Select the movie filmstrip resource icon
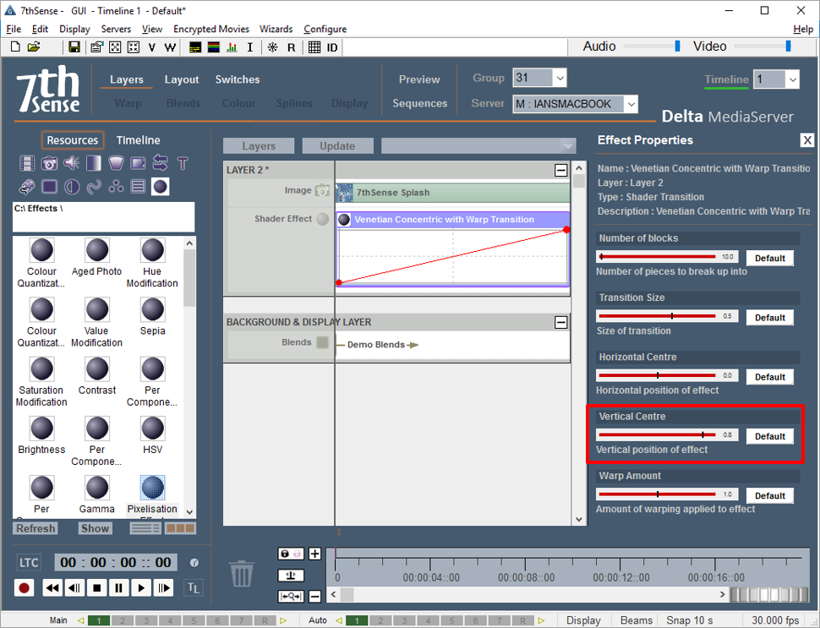Screen dimensions: 820x628 [x=27, y=163]
